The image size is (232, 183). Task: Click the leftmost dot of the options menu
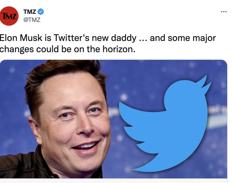[x=222, y=11]
